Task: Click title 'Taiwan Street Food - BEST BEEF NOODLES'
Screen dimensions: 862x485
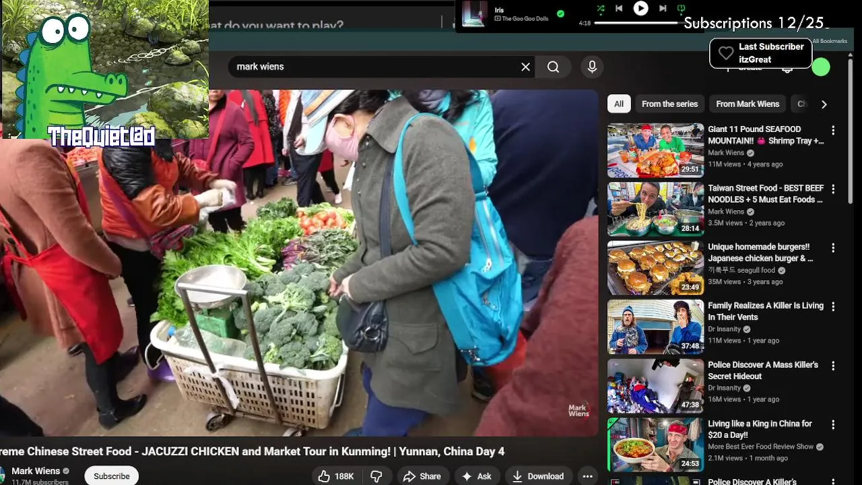Action: tap(766, 194)
